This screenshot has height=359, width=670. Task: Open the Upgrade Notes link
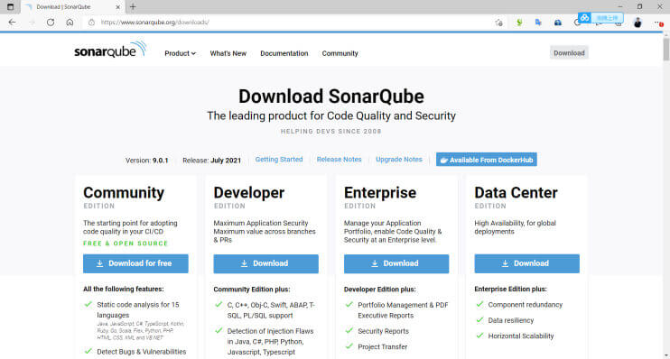click(399, 160)
